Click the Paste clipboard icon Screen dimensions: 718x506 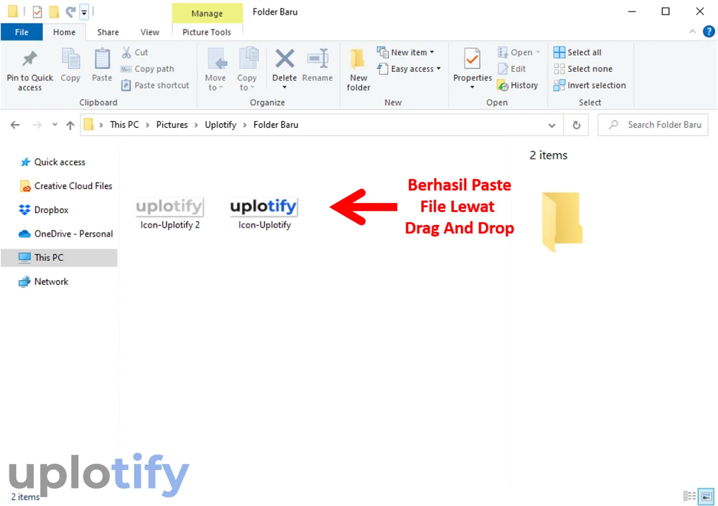click(102, 66)
